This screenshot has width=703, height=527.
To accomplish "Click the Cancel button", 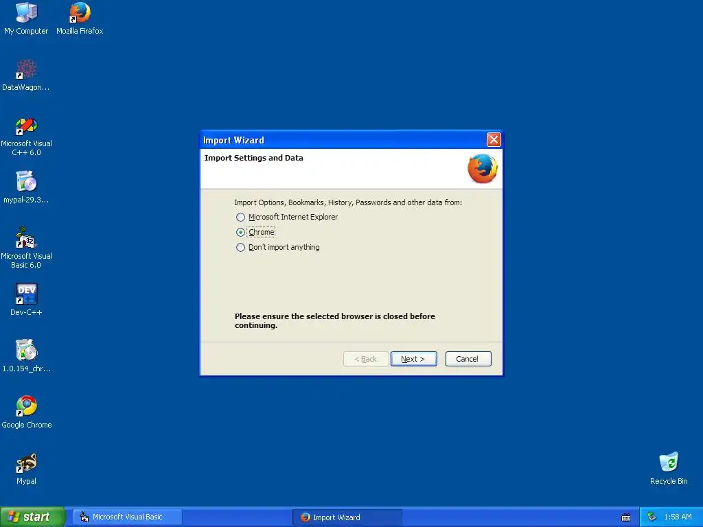I will click(x=468, y=359).
